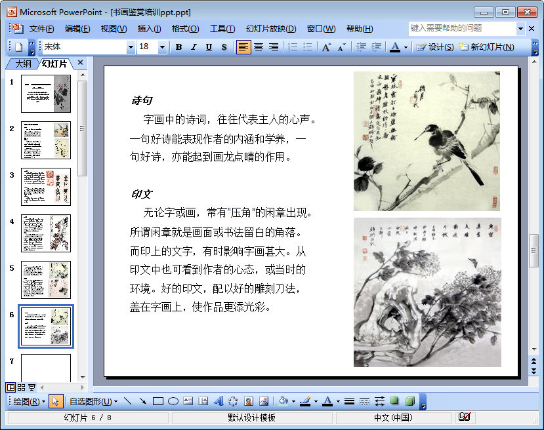Open the font size 18 dropdown
This screenshot has height=430, width=544.
pos(162,47)
